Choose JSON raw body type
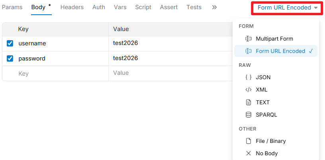This screenshot has width=325, height=160. [x=276, y=77]
